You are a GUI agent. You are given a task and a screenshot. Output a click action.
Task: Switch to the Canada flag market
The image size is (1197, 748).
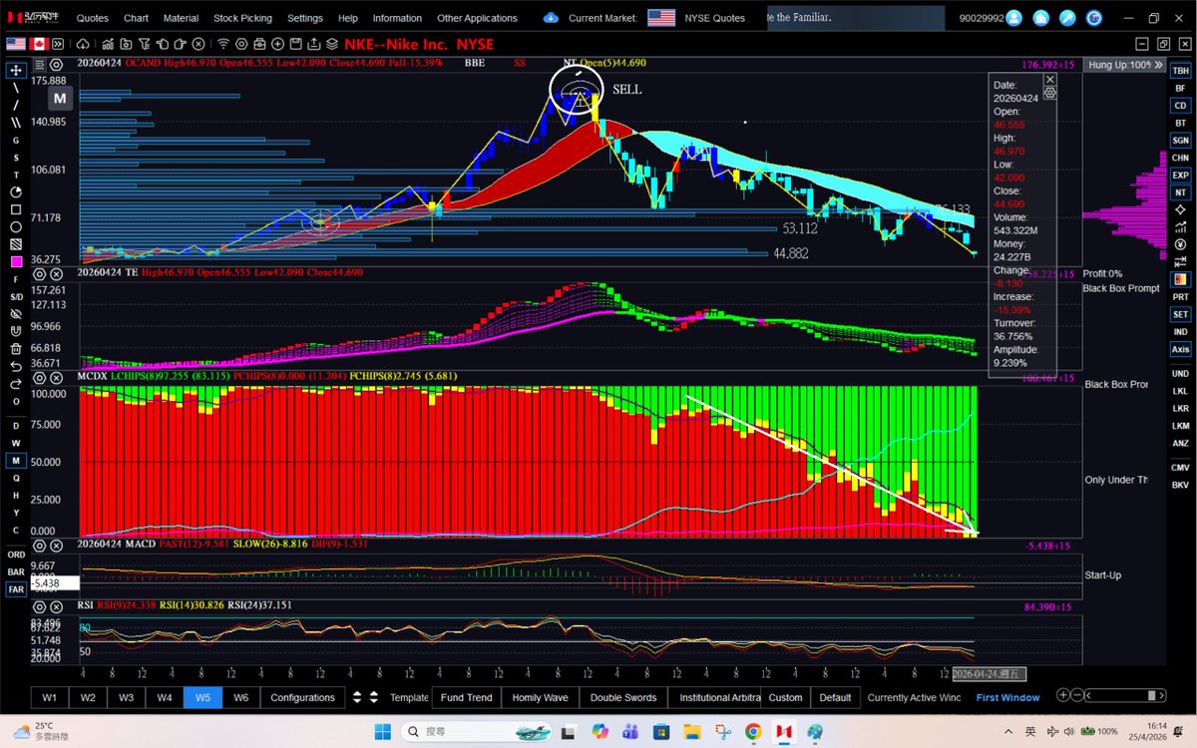[x=41, y=44]
